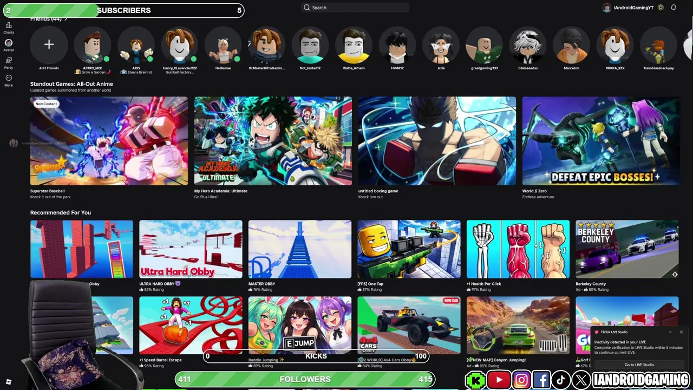This screenshot has width=693, height=390.
Task: Open friend ASTRO_MEE's avatar
Action: pyautogui.click(x=93, y=44)
